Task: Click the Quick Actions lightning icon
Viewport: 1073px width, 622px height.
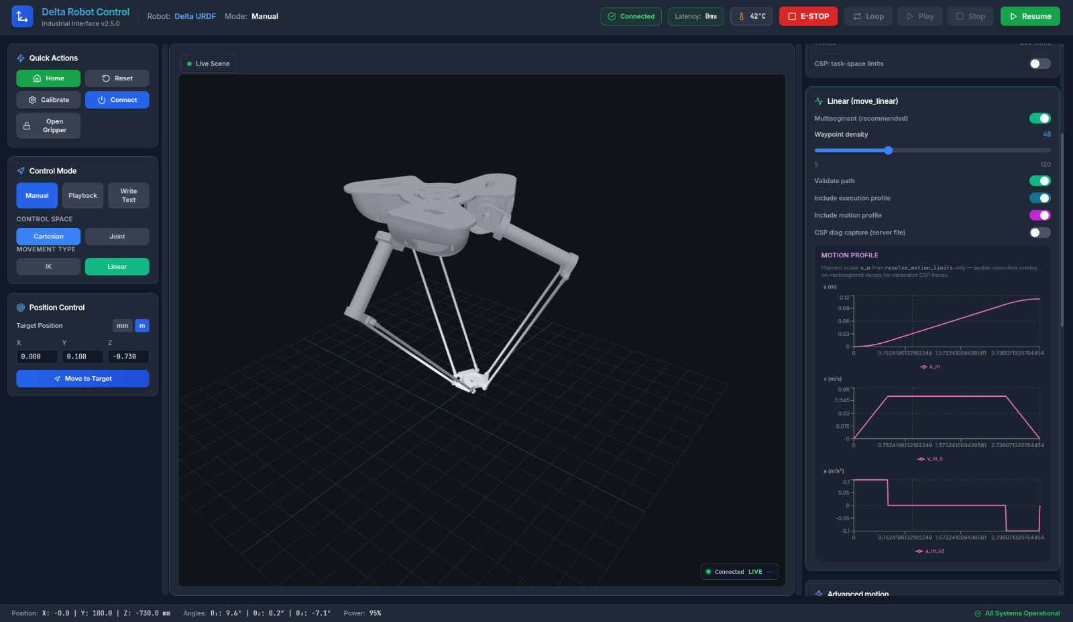Action: pyautogui.click(x=21, y=58)
